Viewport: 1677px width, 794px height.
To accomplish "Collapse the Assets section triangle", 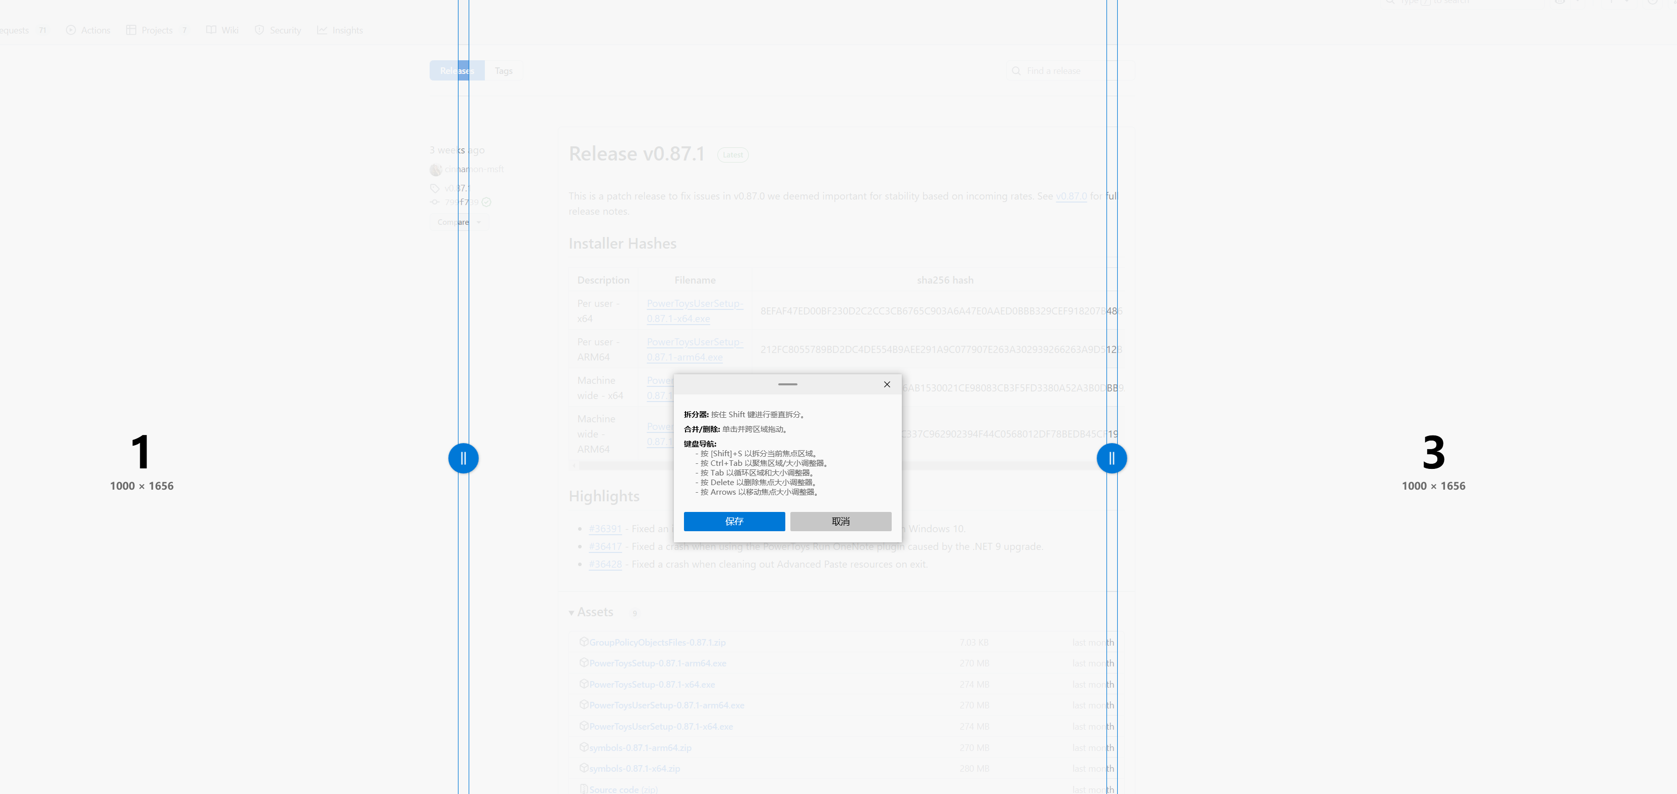I will click(x=571, y=612).
